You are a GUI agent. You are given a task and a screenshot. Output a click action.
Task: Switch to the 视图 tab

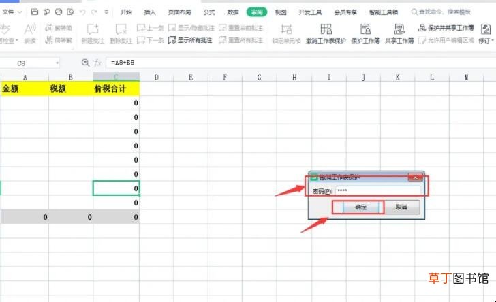click(281, 12)
